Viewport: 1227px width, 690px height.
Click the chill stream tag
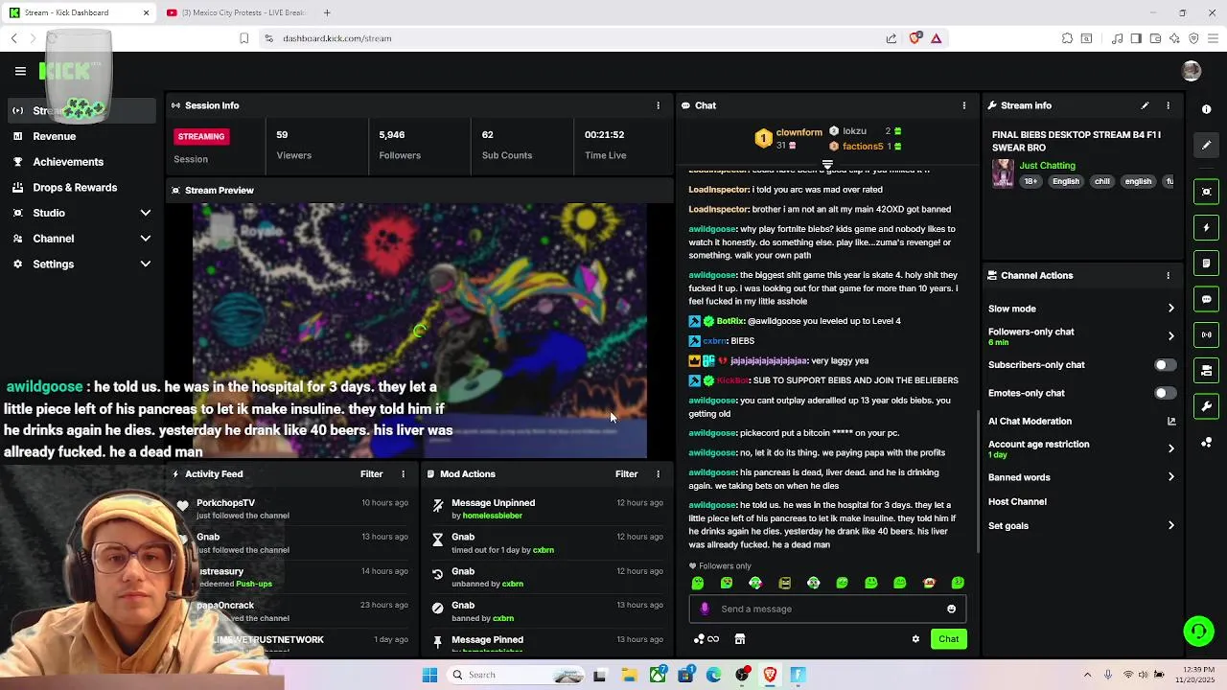coord(1101,181)
